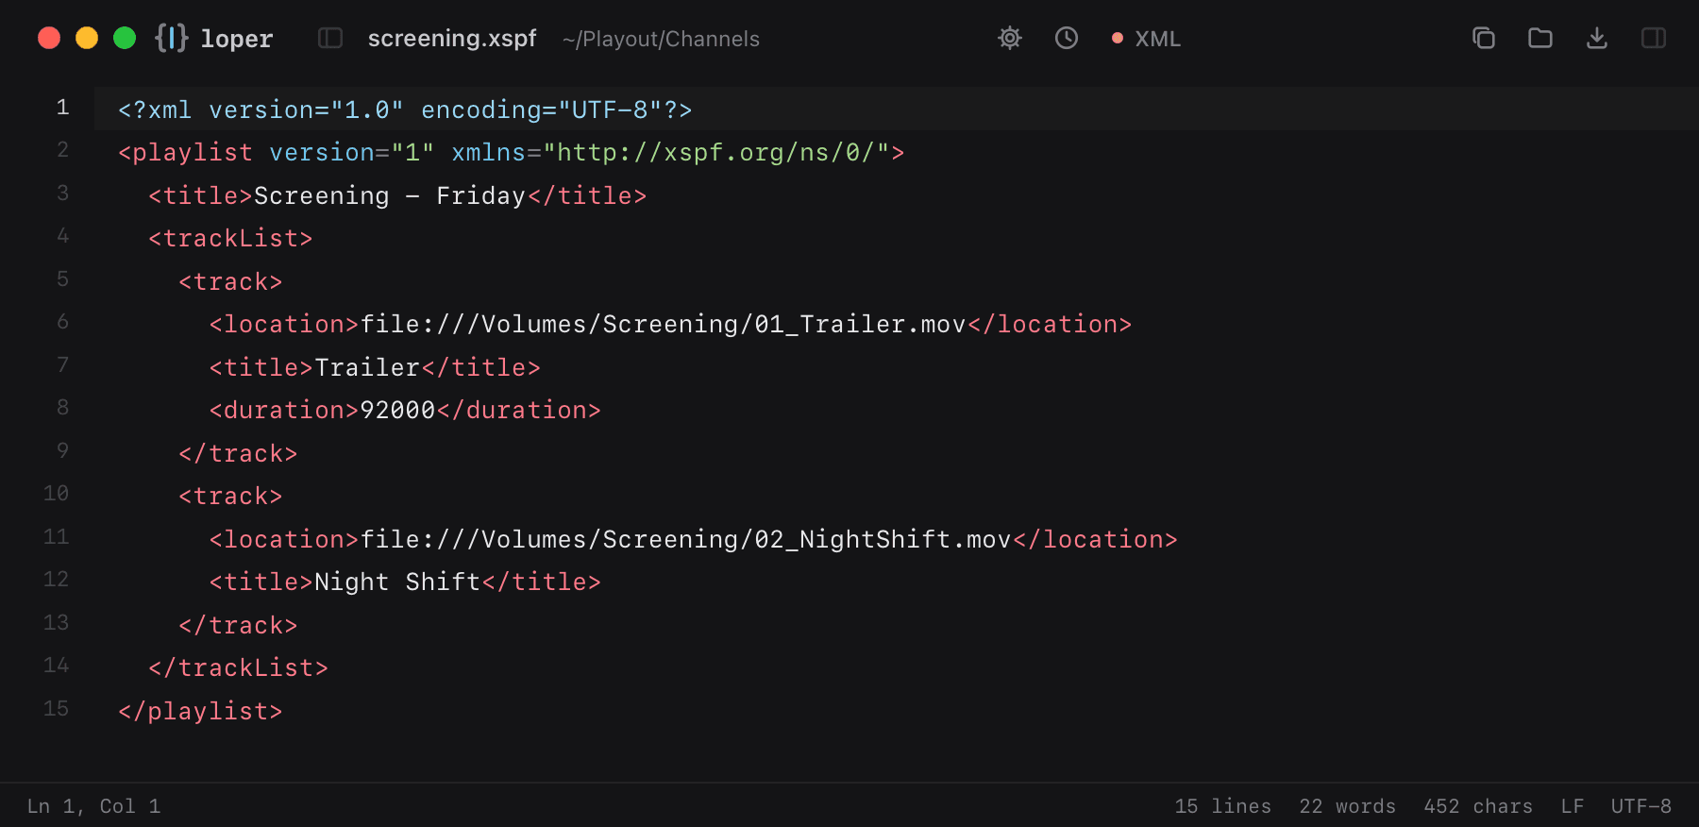Open the theme brightness settings icon
The image size is (1699, 827).
pyautogui.click(x=1010, y=38)
